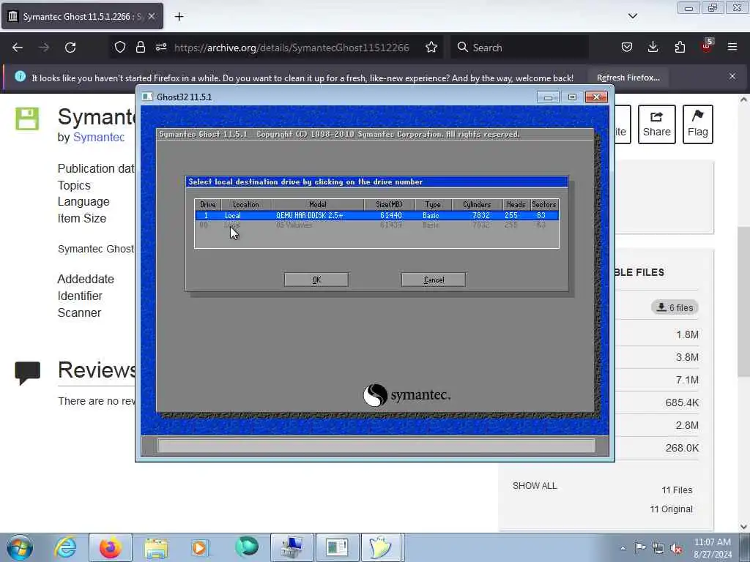Click the uBlock extension icon
750x562 pixels.
707,46
